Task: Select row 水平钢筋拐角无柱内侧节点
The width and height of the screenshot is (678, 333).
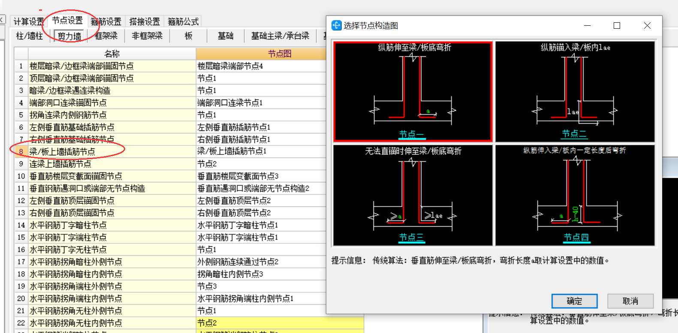Action: click(112, 323)
